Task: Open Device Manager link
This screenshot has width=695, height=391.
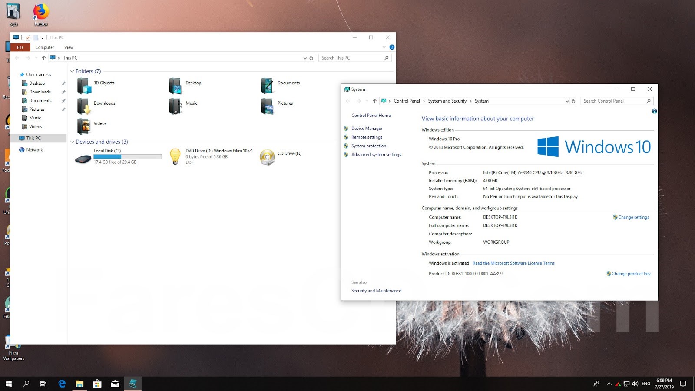Action: (x=367, y=129)
